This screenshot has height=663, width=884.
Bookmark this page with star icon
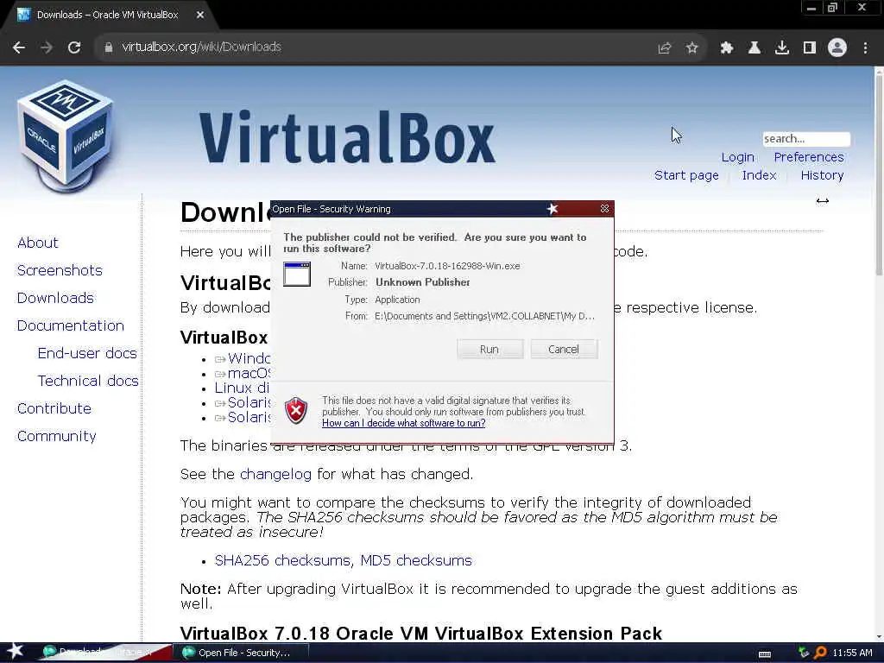[691, 48]
